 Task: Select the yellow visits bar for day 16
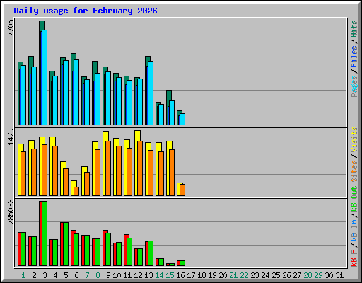[x=178, y=189]
